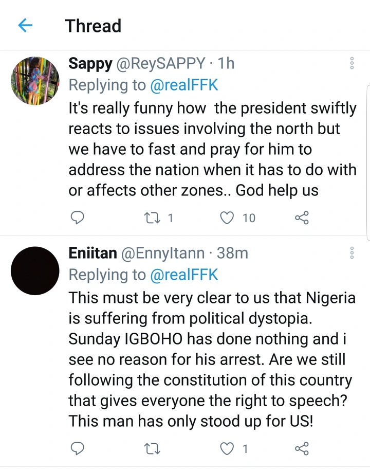This screenshot has width=370, height=471.
Task: Open @realFFK link in Eniitan's reply
Action: [184, 275]
